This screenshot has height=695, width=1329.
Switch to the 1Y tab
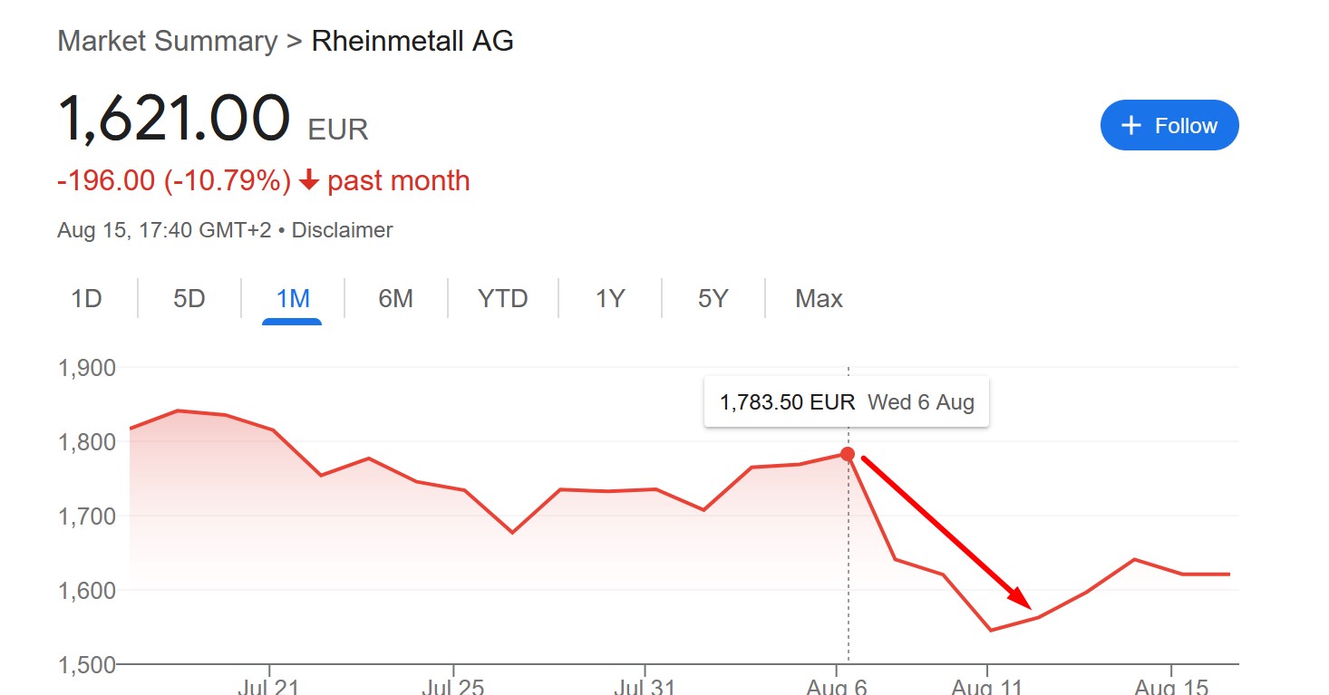point(610,298)
